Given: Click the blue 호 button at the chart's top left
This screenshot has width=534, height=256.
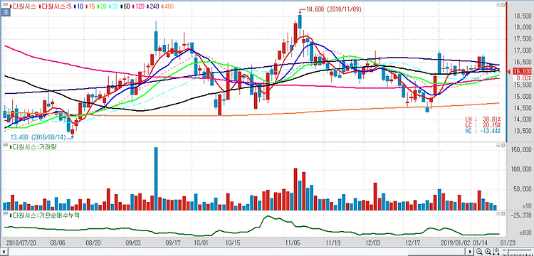Looking at the screenshot, I should [x=5, y=13].
